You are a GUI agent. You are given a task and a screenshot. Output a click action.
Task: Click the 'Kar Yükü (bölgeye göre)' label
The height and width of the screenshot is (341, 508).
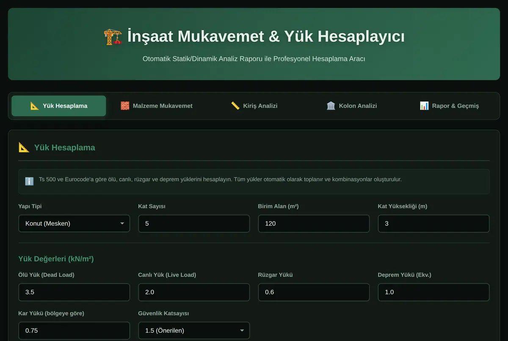coord(51,313)
